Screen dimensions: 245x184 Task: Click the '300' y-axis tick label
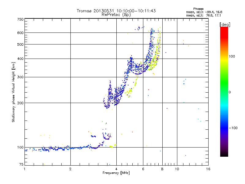20,77
